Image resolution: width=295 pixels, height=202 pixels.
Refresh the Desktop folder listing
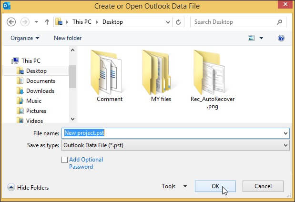178,22
